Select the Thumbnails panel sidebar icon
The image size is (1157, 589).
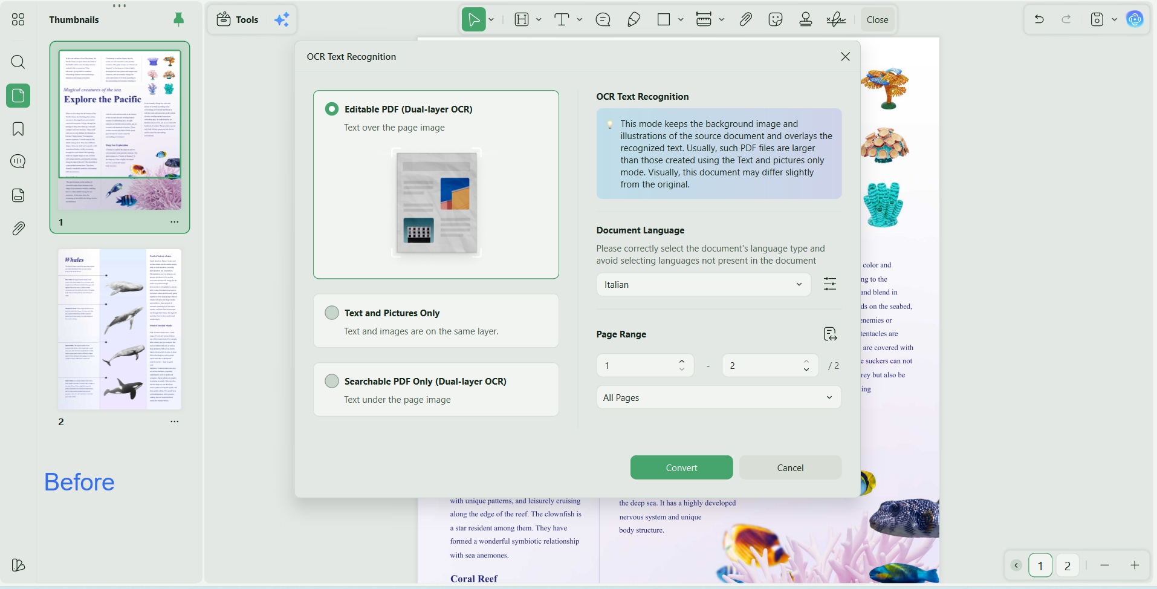click(18, 96)
